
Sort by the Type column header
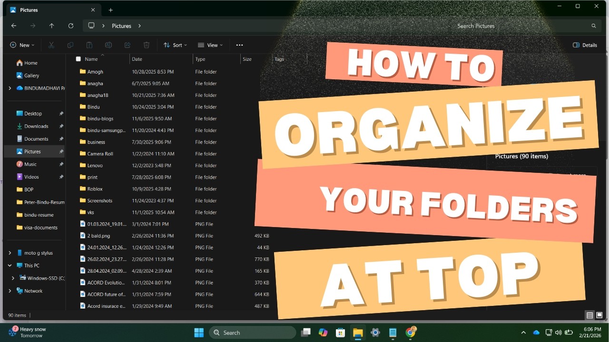pos(200,59)
